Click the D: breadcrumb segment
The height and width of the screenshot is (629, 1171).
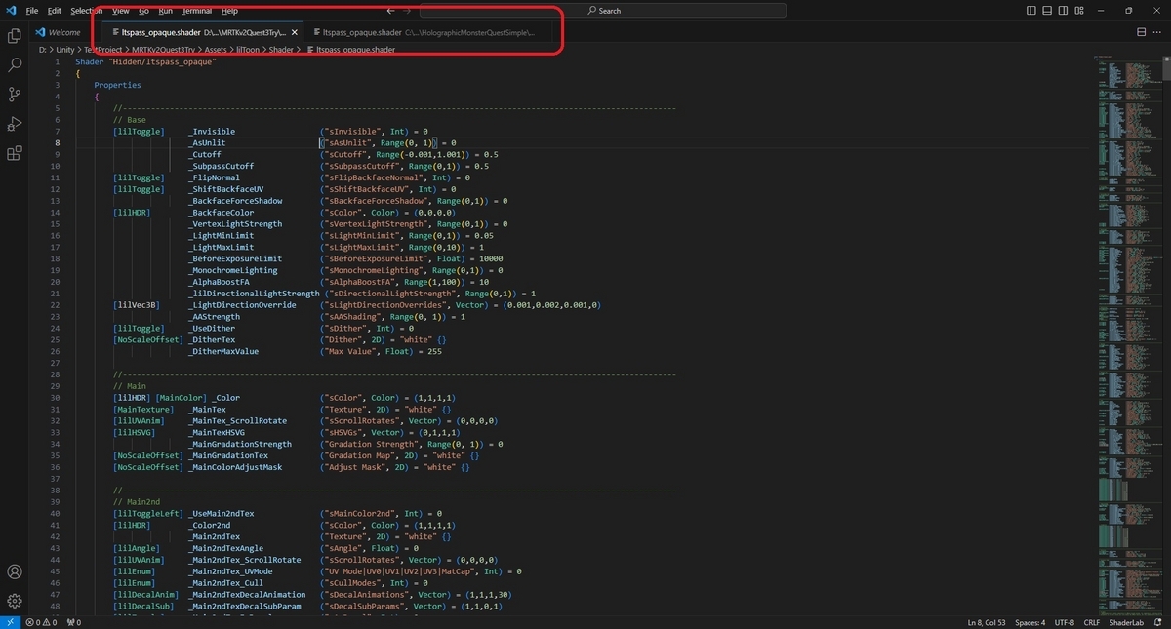pos(42,48)
